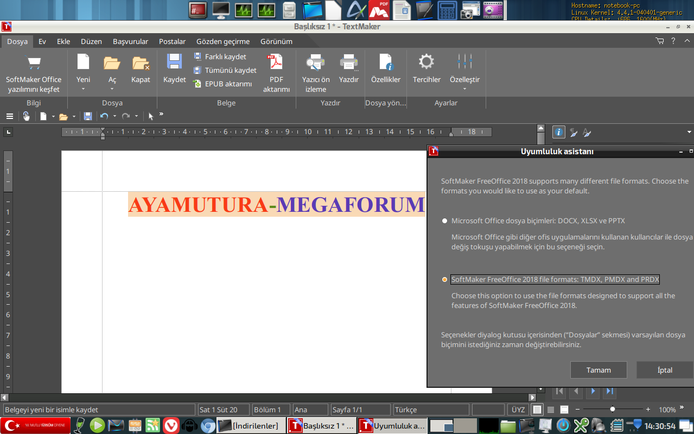Click the Özelleştir sliders icon
Image resolution: width=694 pixels, height=434 pixels.
coord(464,61)
